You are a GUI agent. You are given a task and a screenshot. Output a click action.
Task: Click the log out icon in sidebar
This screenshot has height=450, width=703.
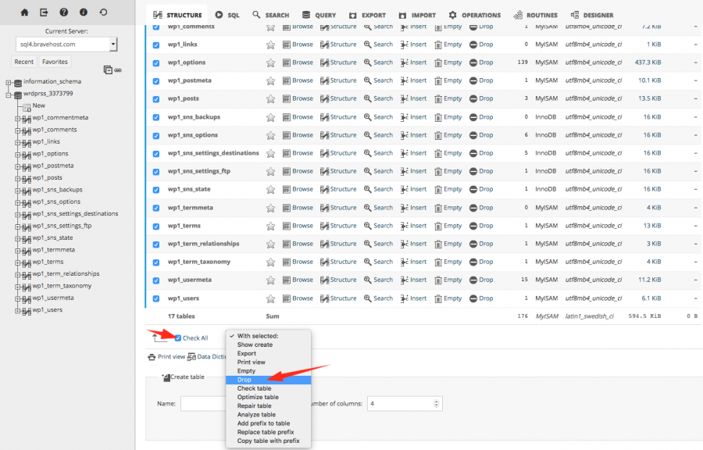(x=44, y=12)
